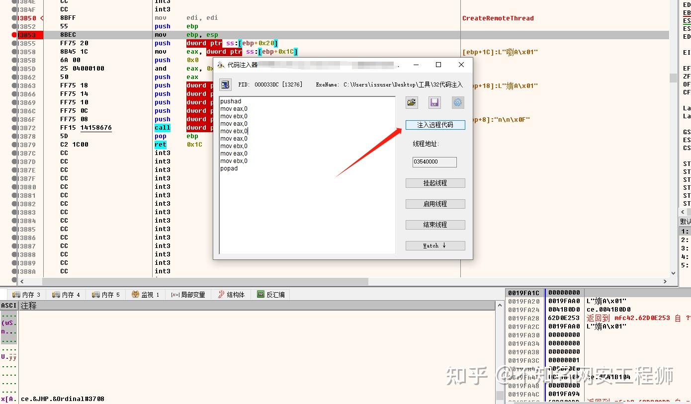
Task: Open the Watch dropdown in the injector dialog
Action: click(435, 245)
